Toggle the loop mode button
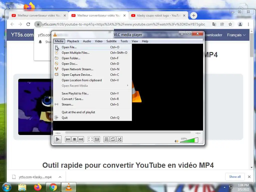256x192 pixels. pyautogui.click(x=113, y=139)
